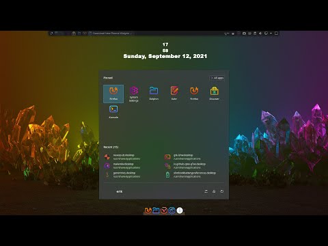Open power options with the power icon

tap(221, 191)
